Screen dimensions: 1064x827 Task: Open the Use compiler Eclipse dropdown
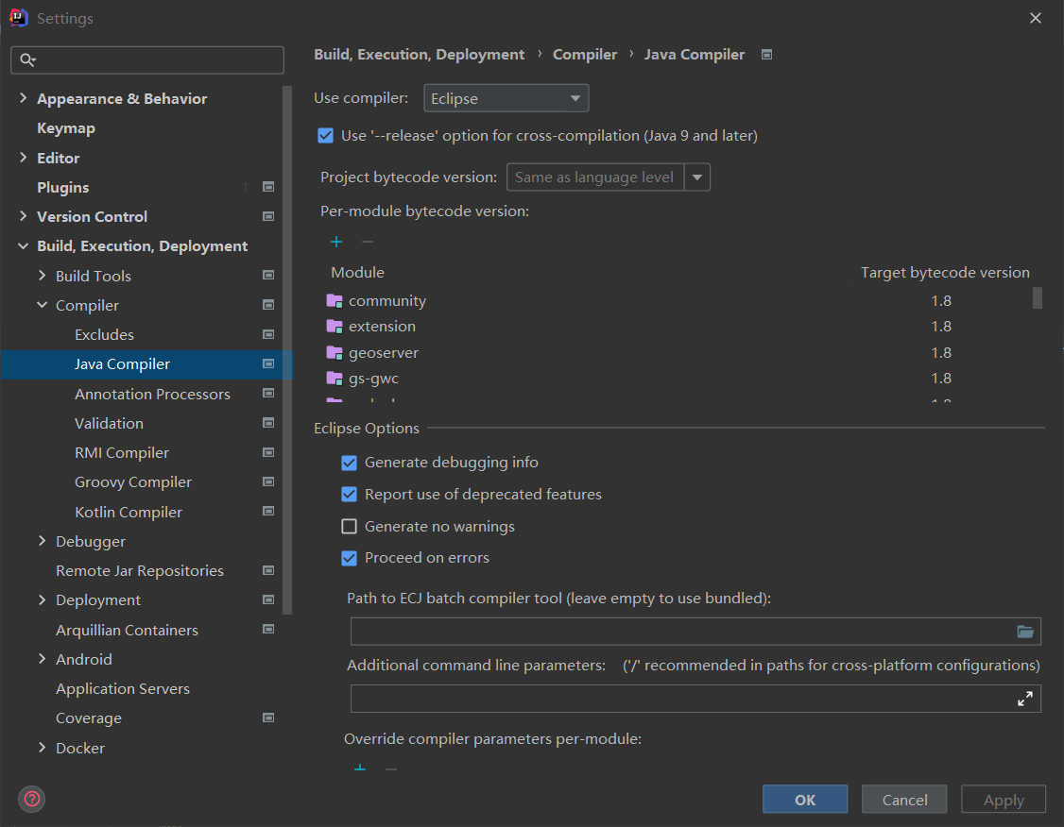tap(506, 98)
